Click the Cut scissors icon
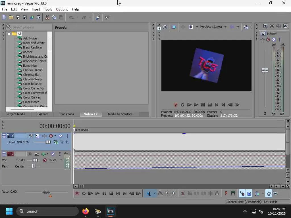Viewport: 291px width, 218px height. [47, 17]
